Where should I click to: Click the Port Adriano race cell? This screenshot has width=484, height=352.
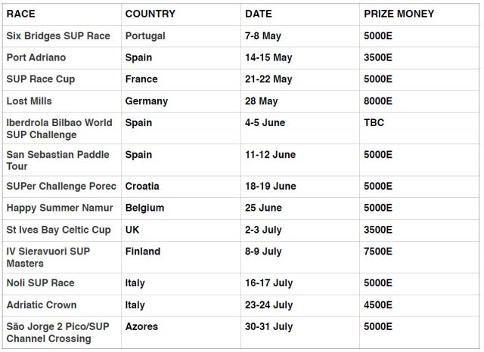point(36,57)
